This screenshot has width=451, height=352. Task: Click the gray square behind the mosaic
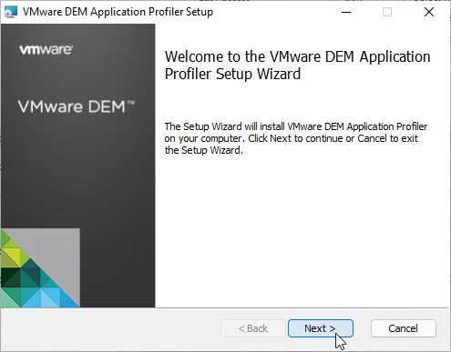[57, 248]
